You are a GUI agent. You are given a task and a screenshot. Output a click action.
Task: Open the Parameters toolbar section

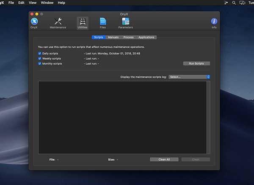126,23
